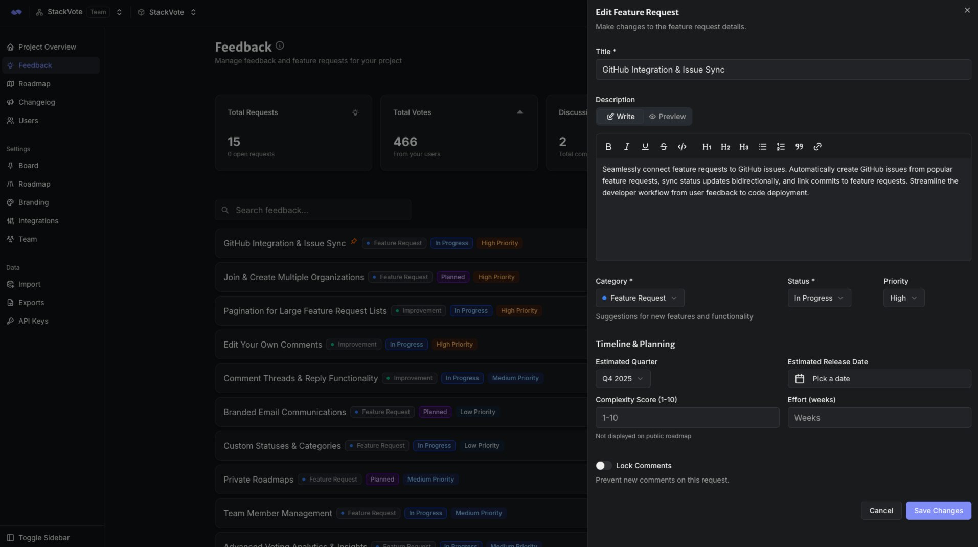Open Pagination for Large Feature Request Lists
The image size is (978, 547).
pos(305,311)
